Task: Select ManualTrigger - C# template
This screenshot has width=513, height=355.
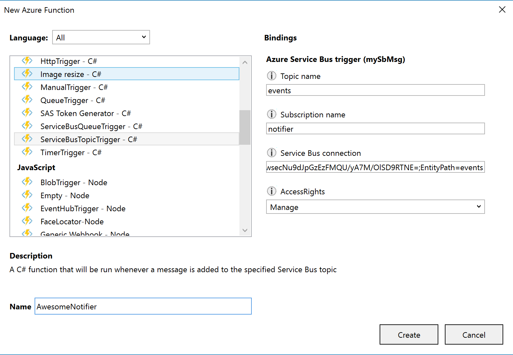Action: pyautogui.click(x=127, y=87)
